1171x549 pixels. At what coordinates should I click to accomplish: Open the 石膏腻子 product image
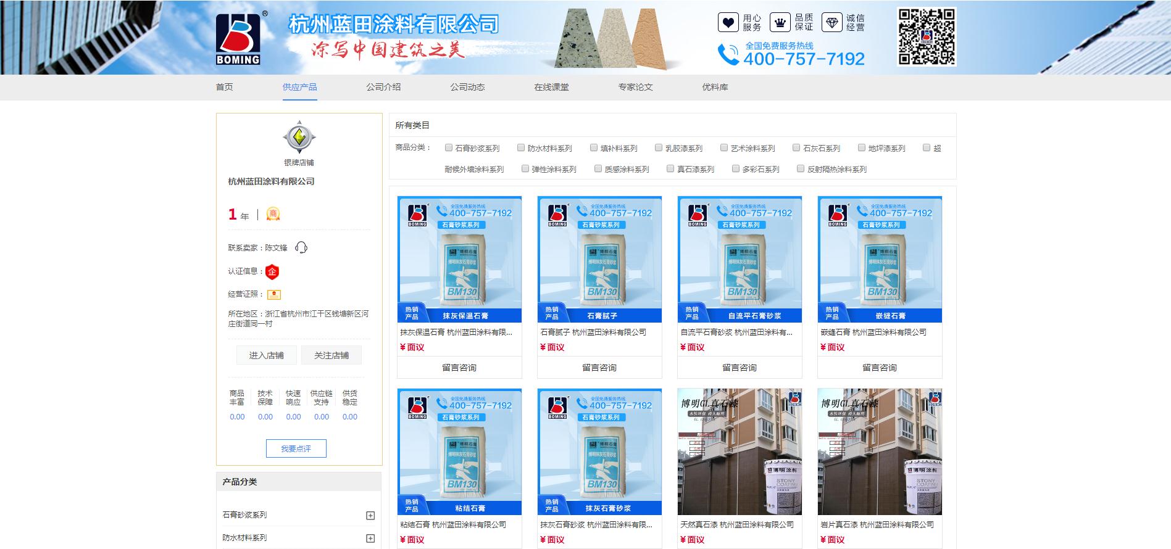(599, 260)
